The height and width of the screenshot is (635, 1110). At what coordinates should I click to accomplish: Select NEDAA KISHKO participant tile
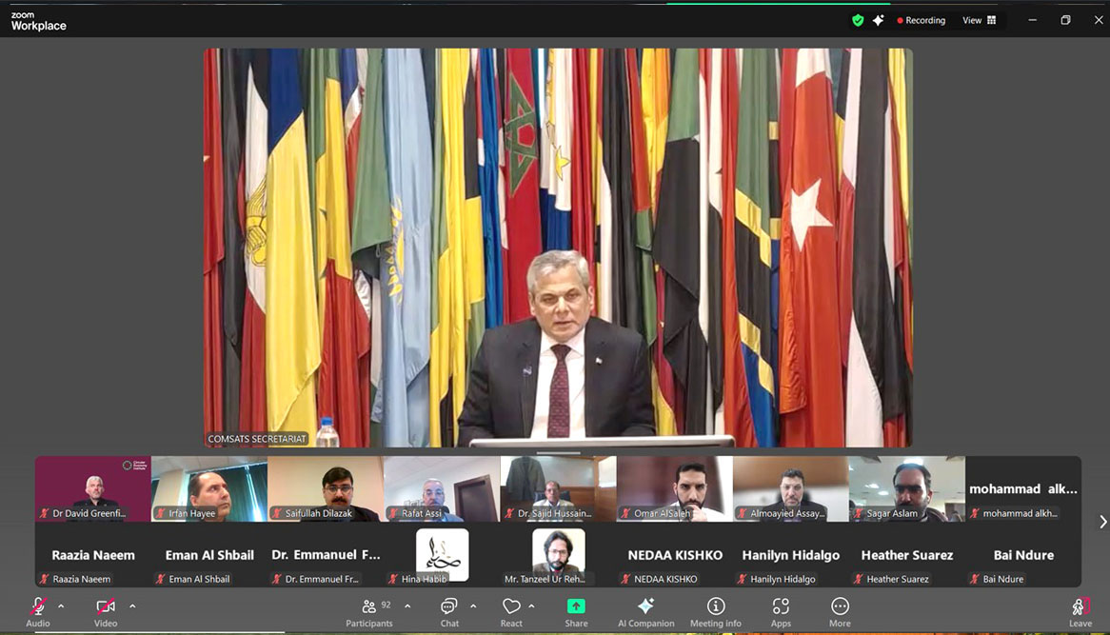(x=675, y=555)
